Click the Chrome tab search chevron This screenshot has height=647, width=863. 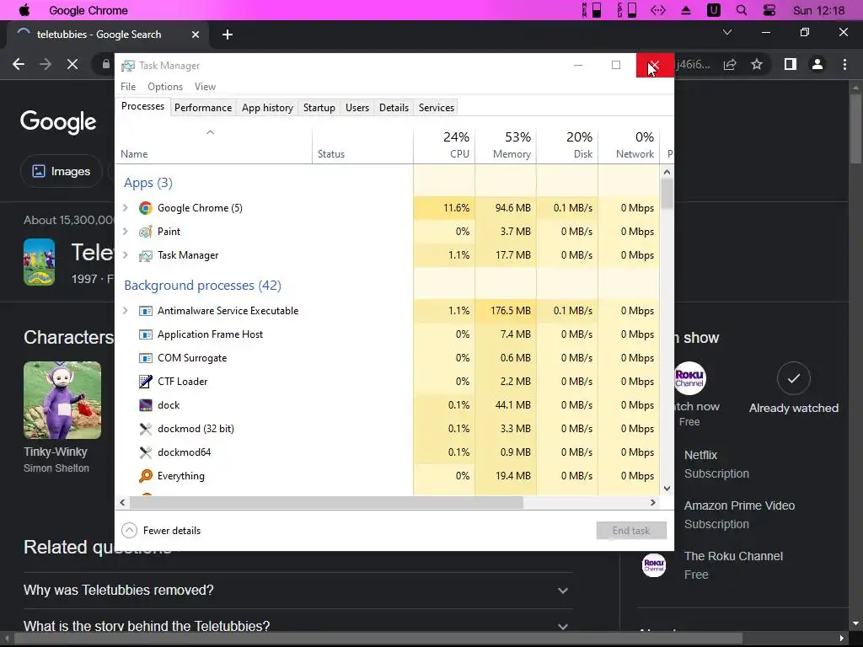(727, 33)
